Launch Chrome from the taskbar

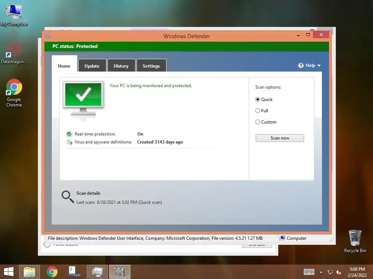point(52,272)
